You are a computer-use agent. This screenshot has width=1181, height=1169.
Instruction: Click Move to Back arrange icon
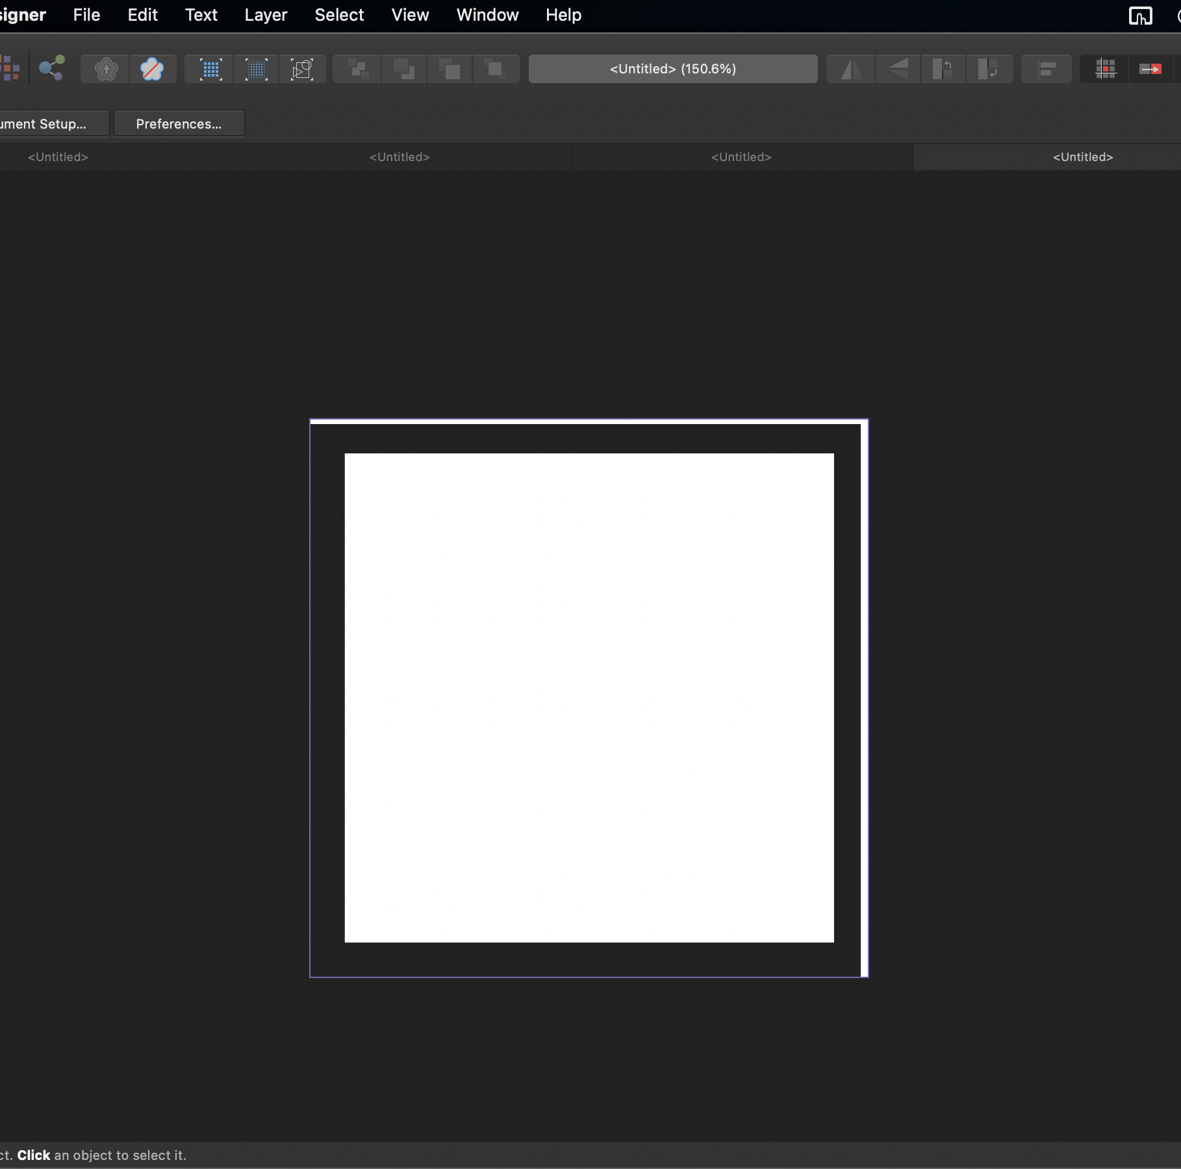coord(358,69)
